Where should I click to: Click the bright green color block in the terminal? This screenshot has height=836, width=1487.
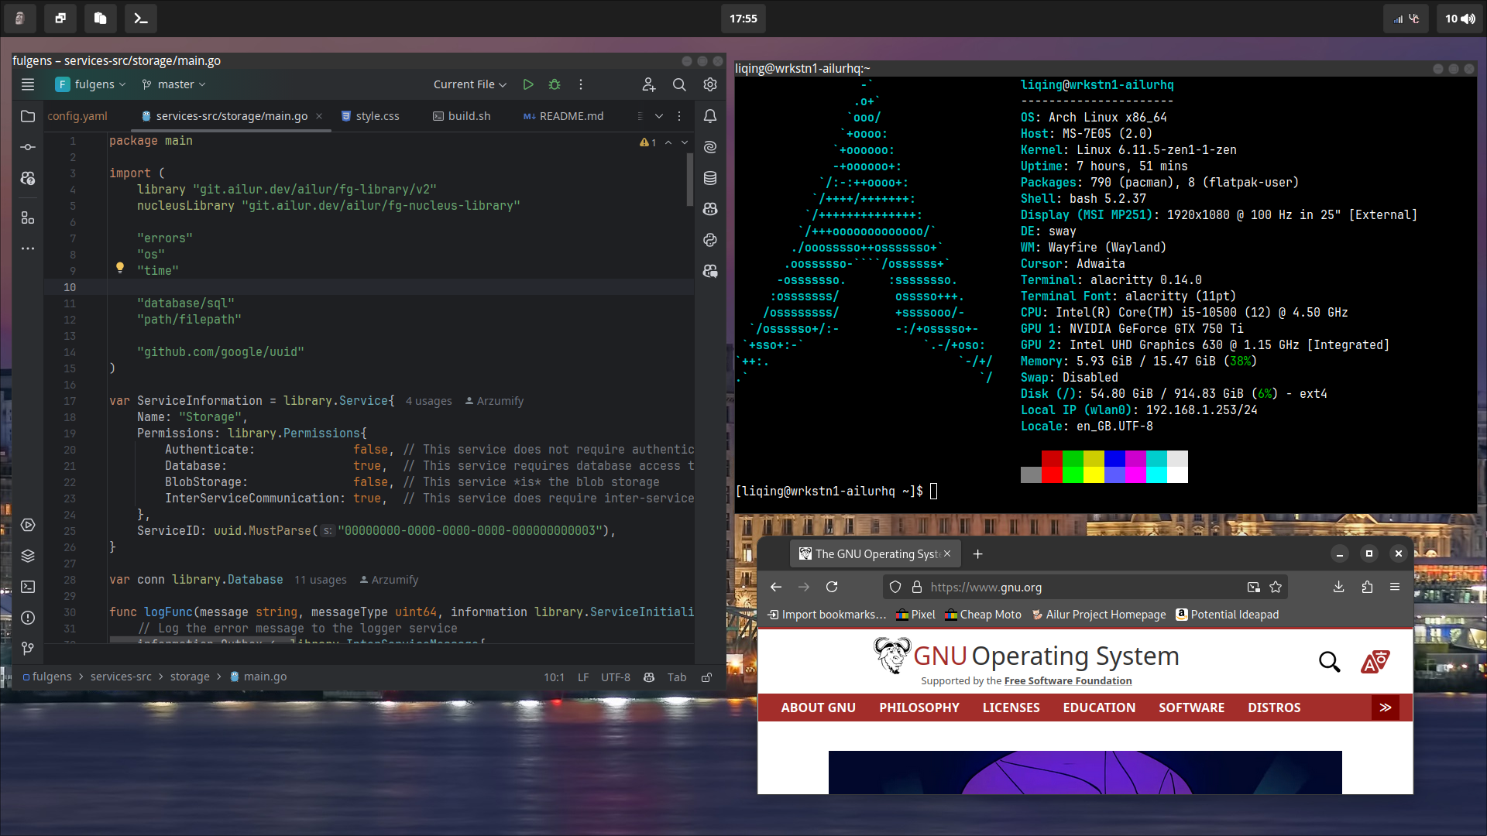(1073, 475)
